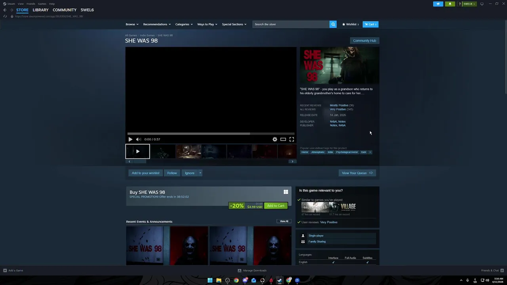View All recent events
Viewport: 507px width, 285px height.
click(x=284, y=221)
